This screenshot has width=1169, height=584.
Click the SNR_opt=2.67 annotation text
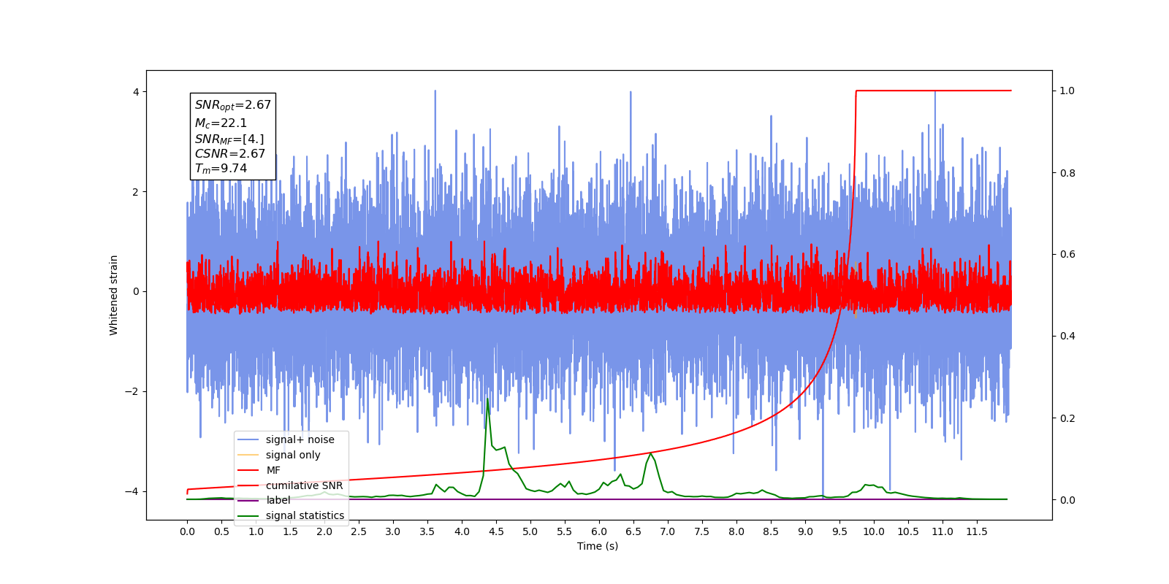[x=232, y=105]
